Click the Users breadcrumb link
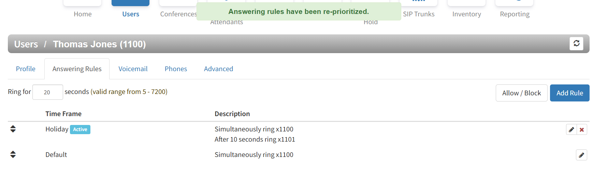This screenshot has height=175, width=593. pyautogui.click(x=26, y=44)
